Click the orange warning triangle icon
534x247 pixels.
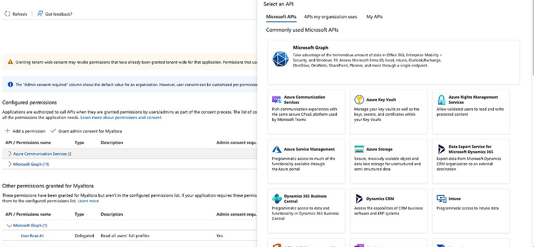(x=10, y=62)
